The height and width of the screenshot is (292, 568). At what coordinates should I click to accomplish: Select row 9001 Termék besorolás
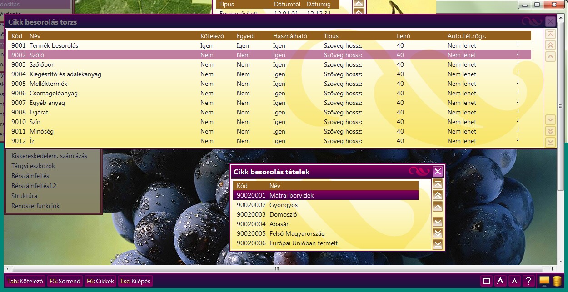(269, 45)
